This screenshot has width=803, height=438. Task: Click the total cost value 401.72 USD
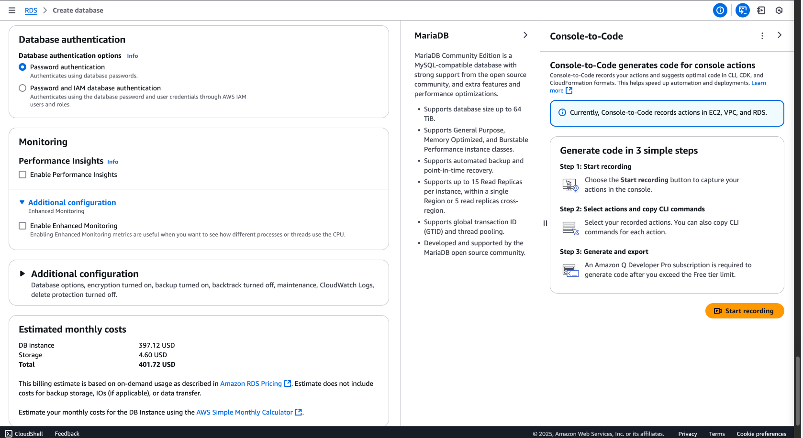157,364
